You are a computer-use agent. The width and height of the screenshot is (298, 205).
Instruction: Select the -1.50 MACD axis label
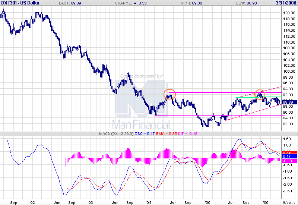click(x=287, y=178)
